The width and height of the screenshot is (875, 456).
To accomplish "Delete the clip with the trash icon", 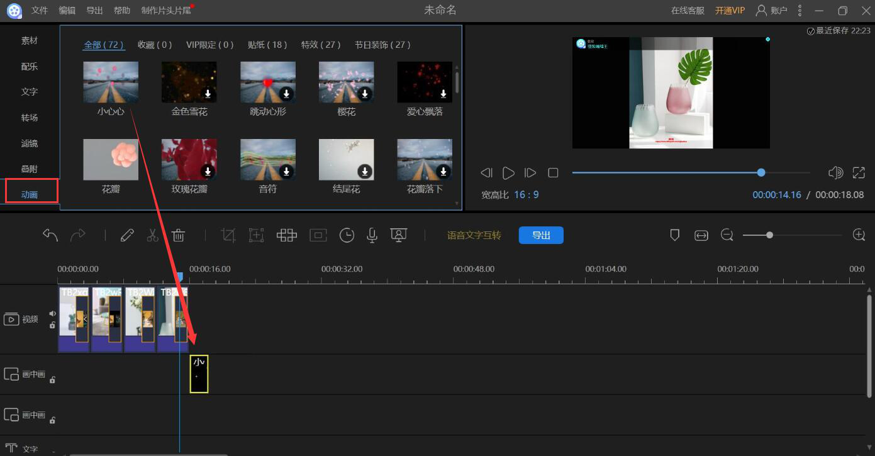I will tap(179, 235).
